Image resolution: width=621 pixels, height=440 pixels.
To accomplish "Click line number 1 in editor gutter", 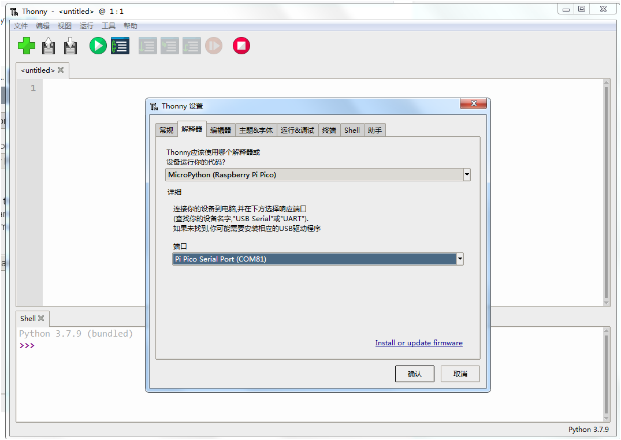I will coord(34,88).
